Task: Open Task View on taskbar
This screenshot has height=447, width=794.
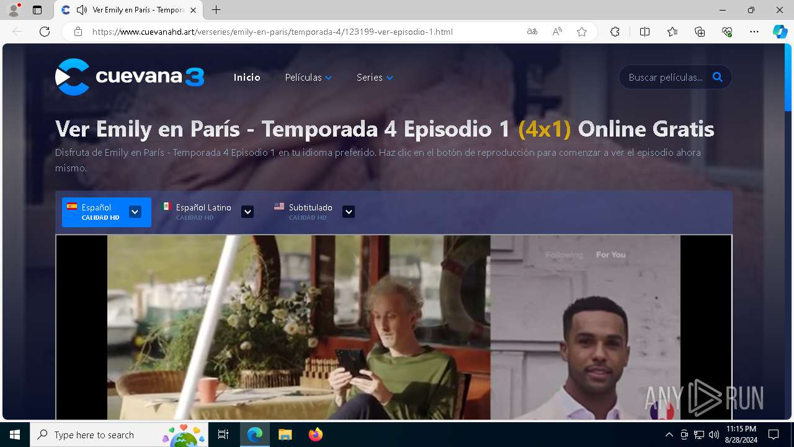Action: click(x=223, y=435)
